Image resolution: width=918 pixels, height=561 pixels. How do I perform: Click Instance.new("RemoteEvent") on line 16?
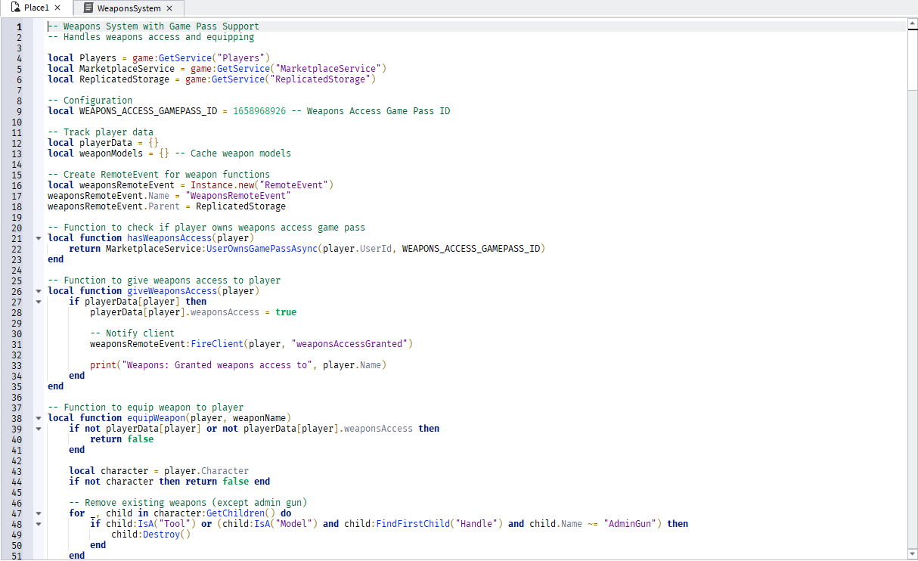tap(262, 185)
